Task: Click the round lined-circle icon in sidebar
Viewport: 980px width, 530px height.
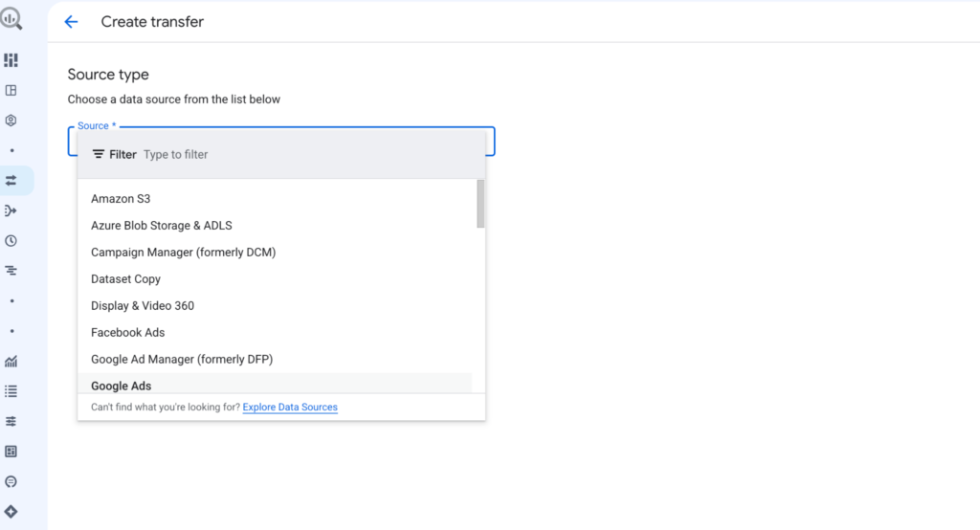Action: tap(11, 481)
